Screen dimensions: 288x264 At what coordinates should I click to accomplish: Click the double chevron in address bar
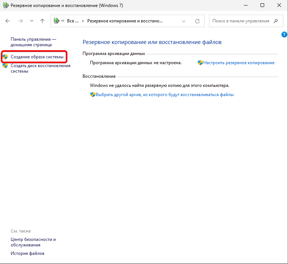tap(63, 21)
